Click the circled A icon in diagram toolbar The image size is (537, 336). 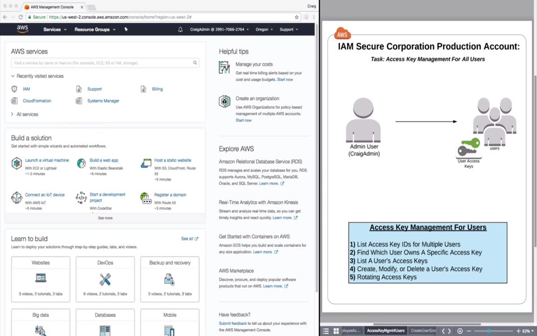460,331
